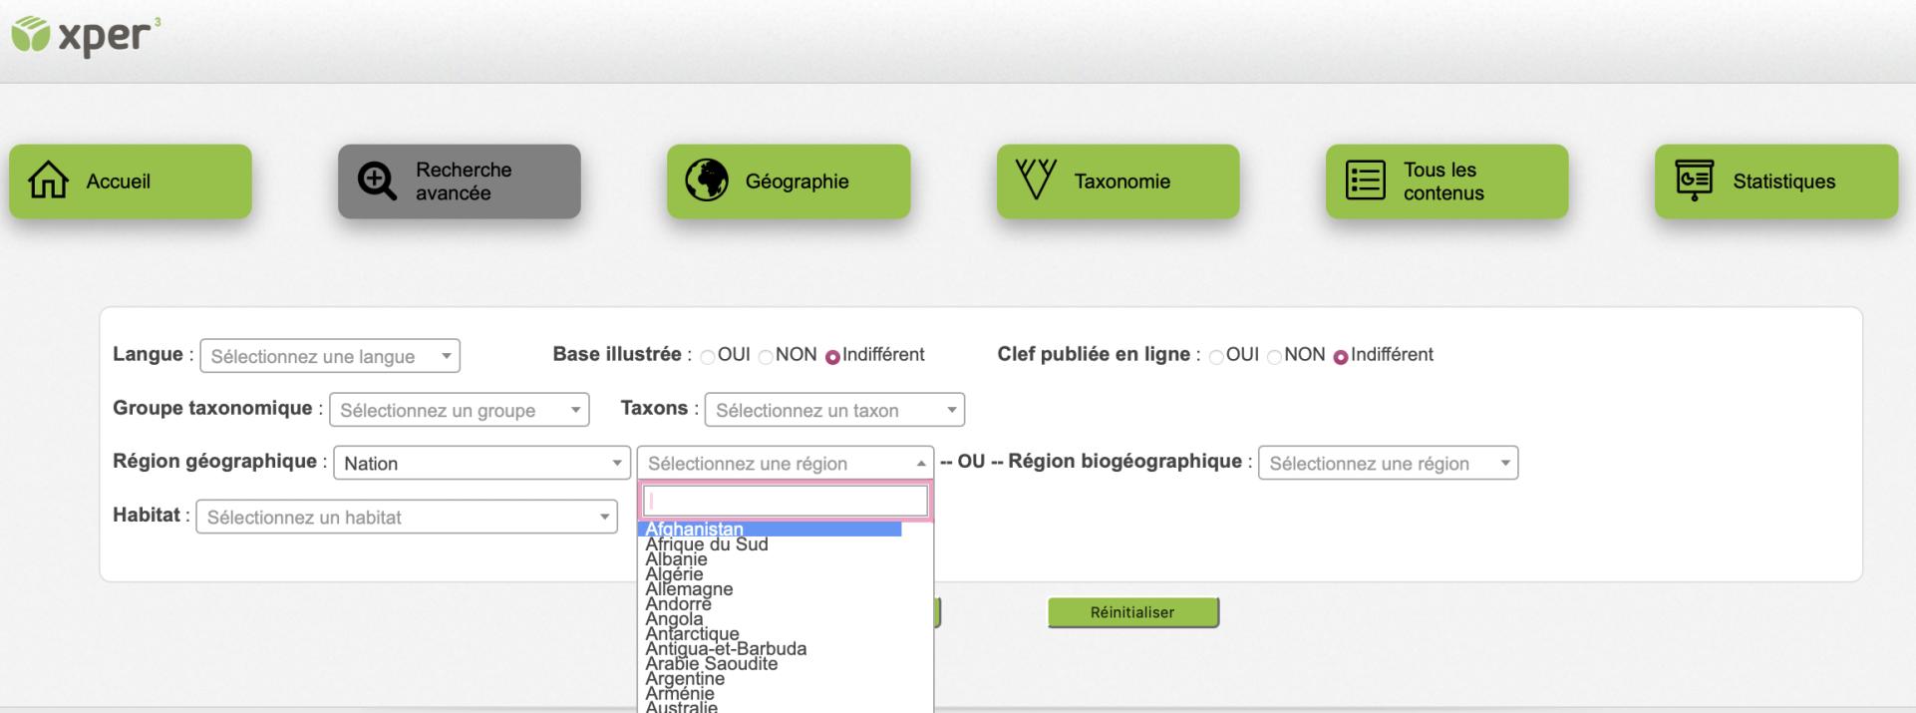Select OUI for Clef publiée en ligne
Screen dimensions: 1916x713
[x=1216, y=357]
